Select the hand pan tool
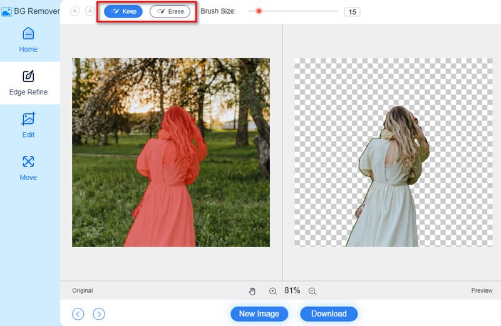Viewport: 501px width, 326px height. [x=252, y=291]
